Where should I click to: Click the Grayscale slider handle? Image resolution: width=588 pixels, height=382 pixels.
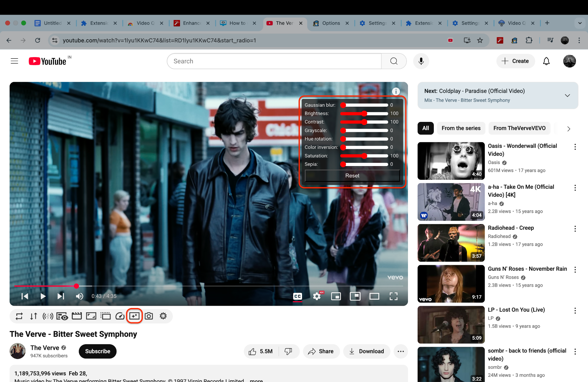343,130
